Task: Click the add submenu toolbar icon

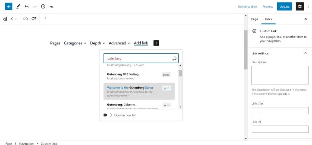Action: 34,19
